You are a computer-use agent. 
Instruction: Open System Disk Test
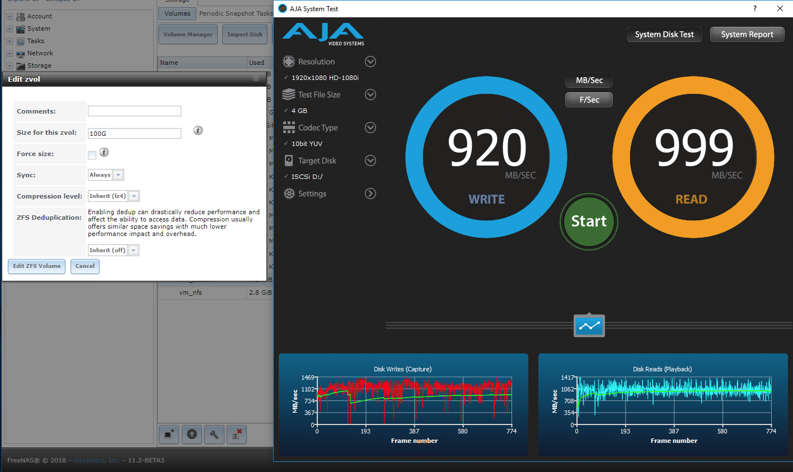tap(664, 35)
